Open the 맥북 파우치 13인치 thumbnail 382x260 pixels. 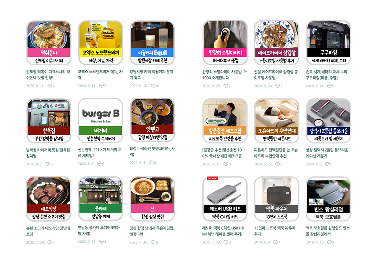[x=277, y=199]
